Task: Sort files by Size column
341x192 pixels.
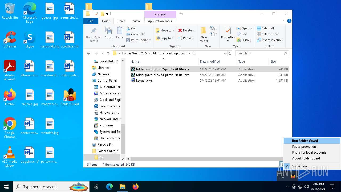Action: [279, 62]
